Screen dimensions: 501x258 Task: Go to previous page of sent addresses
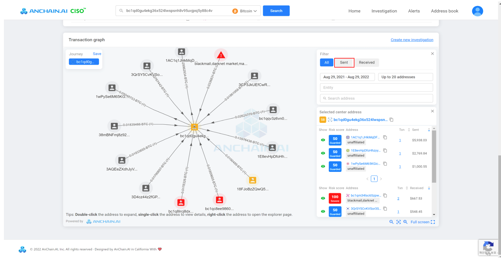[x=367, y=179]
